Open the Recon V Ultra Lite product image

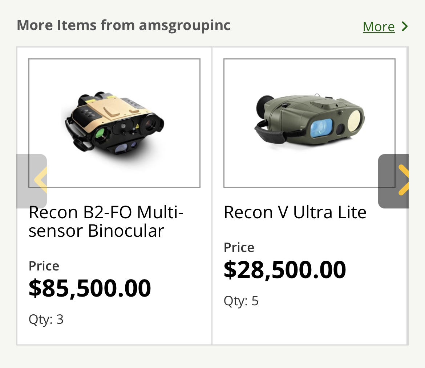pyautogui.click(x=309, y=123)
